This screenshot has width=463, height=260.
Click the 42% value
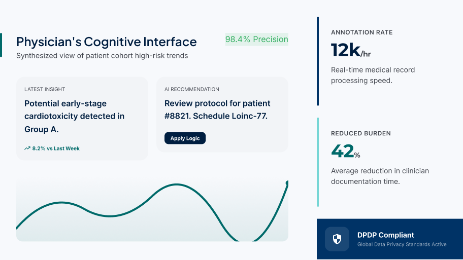pyautogui.click(x=346, y=151)
